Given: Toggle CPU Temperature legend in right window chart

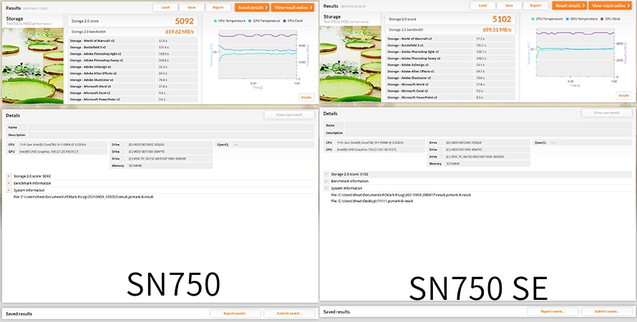Looking at the screenshot, I should (x=547, y=19).
